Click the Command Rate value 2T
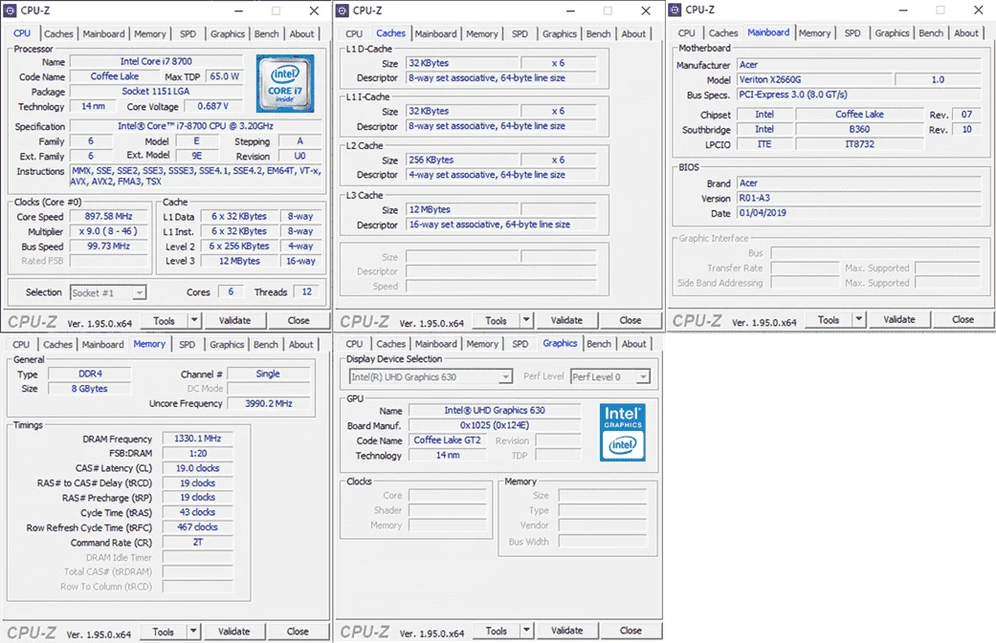996x643 pixels. [197, 542]
